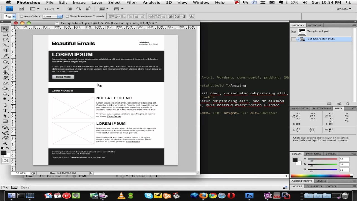Activate the Eyedropper tool
Screen dimensions: 357x201
(x=5, y=56)
